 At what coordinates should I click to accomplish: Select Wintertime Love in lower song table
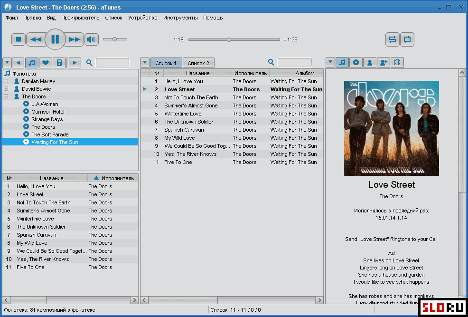pyautogui.click(x=70, y=219)
